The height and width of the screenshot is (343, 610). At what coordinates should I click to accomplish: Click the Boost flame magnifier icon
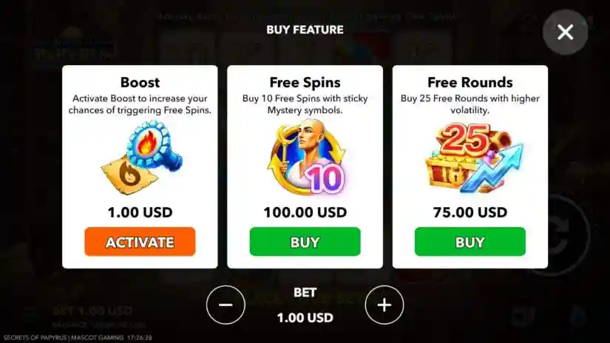pyautogui.click(x=142, y=157)
